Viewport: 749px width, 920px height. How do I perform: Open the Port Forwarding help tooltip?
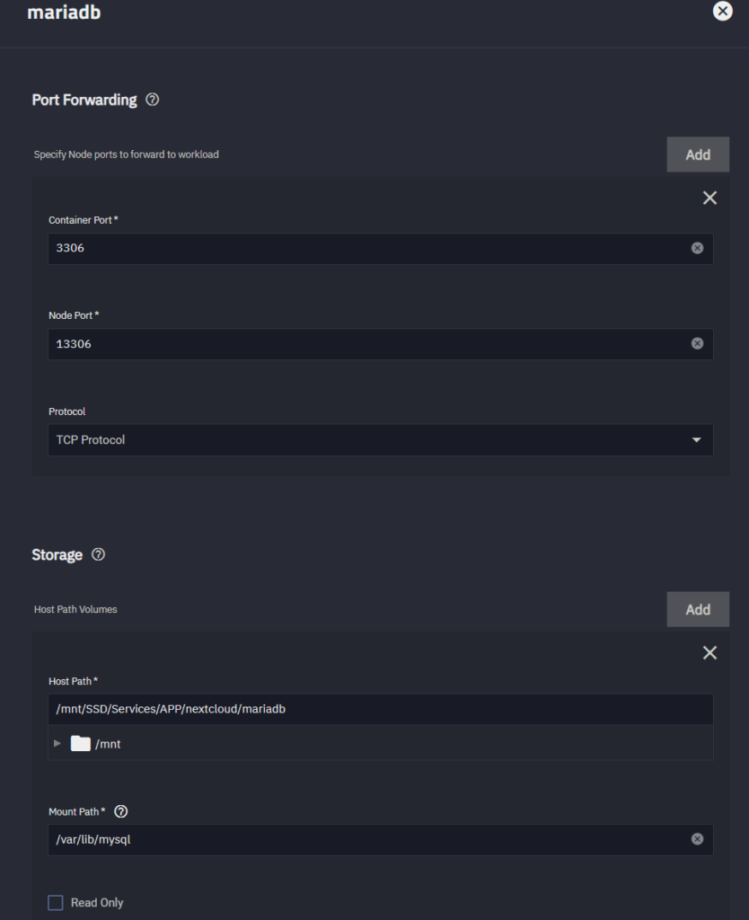[x=152, y=100]
